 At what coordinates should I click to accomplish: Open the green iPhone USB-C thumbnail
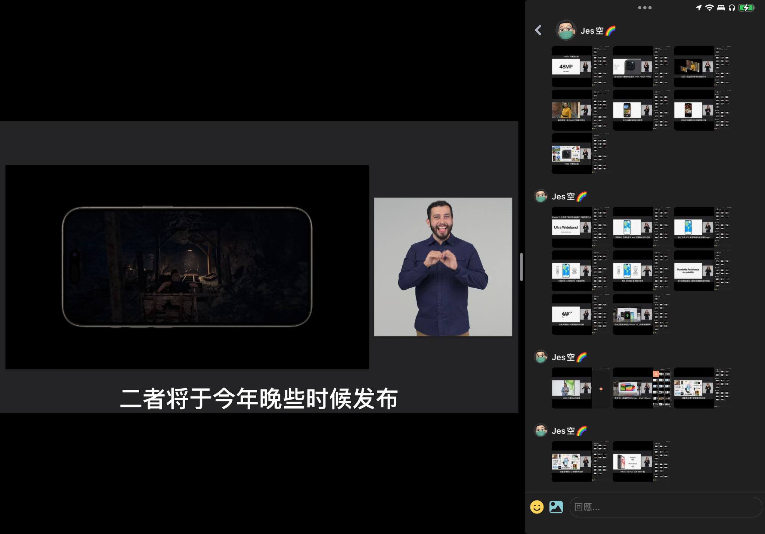[580, 388]
